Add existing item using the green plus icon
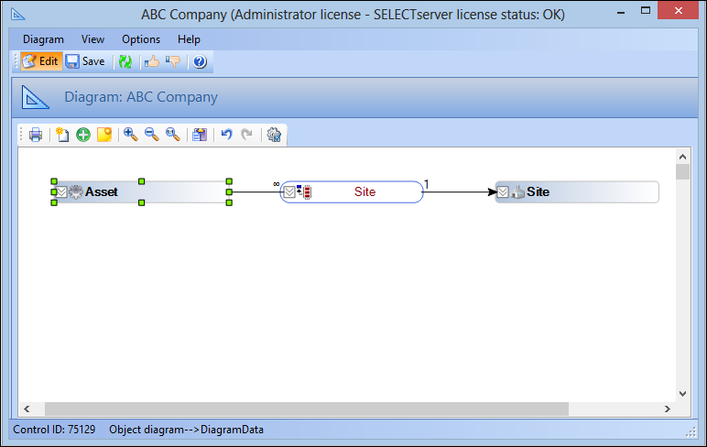The height and width of the screenshot is (447, 707). point(83,135)
